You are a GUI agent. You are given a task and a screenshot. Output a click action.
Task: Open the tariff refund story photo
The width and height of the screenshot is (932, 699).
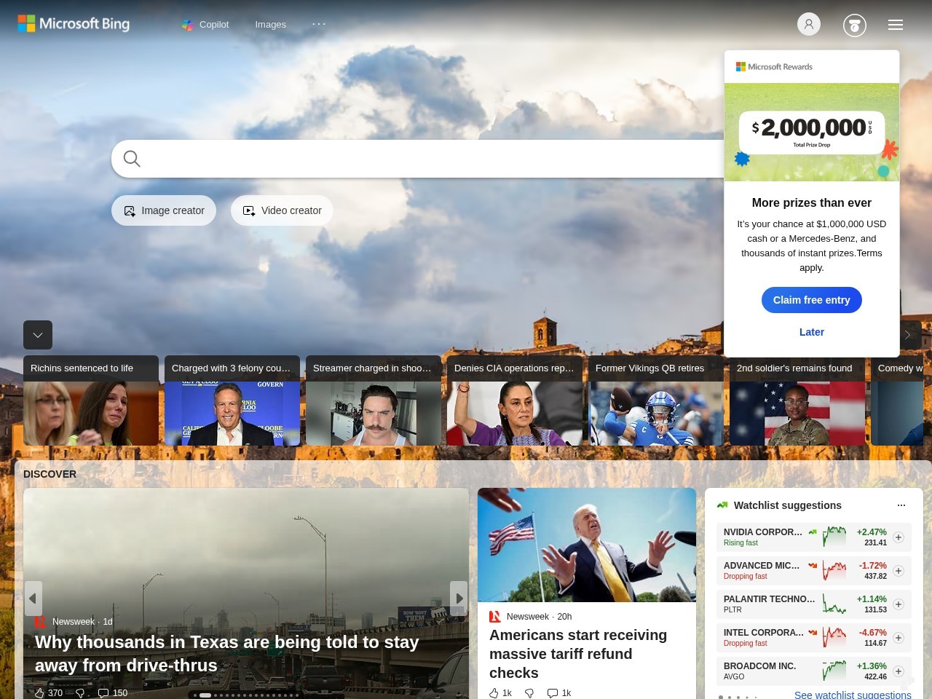point(587,545)
